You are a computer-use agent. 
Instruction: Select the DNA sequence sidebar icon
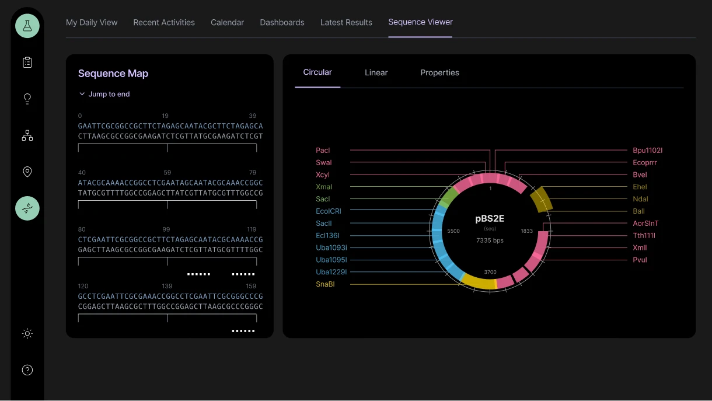pos(27,208)
